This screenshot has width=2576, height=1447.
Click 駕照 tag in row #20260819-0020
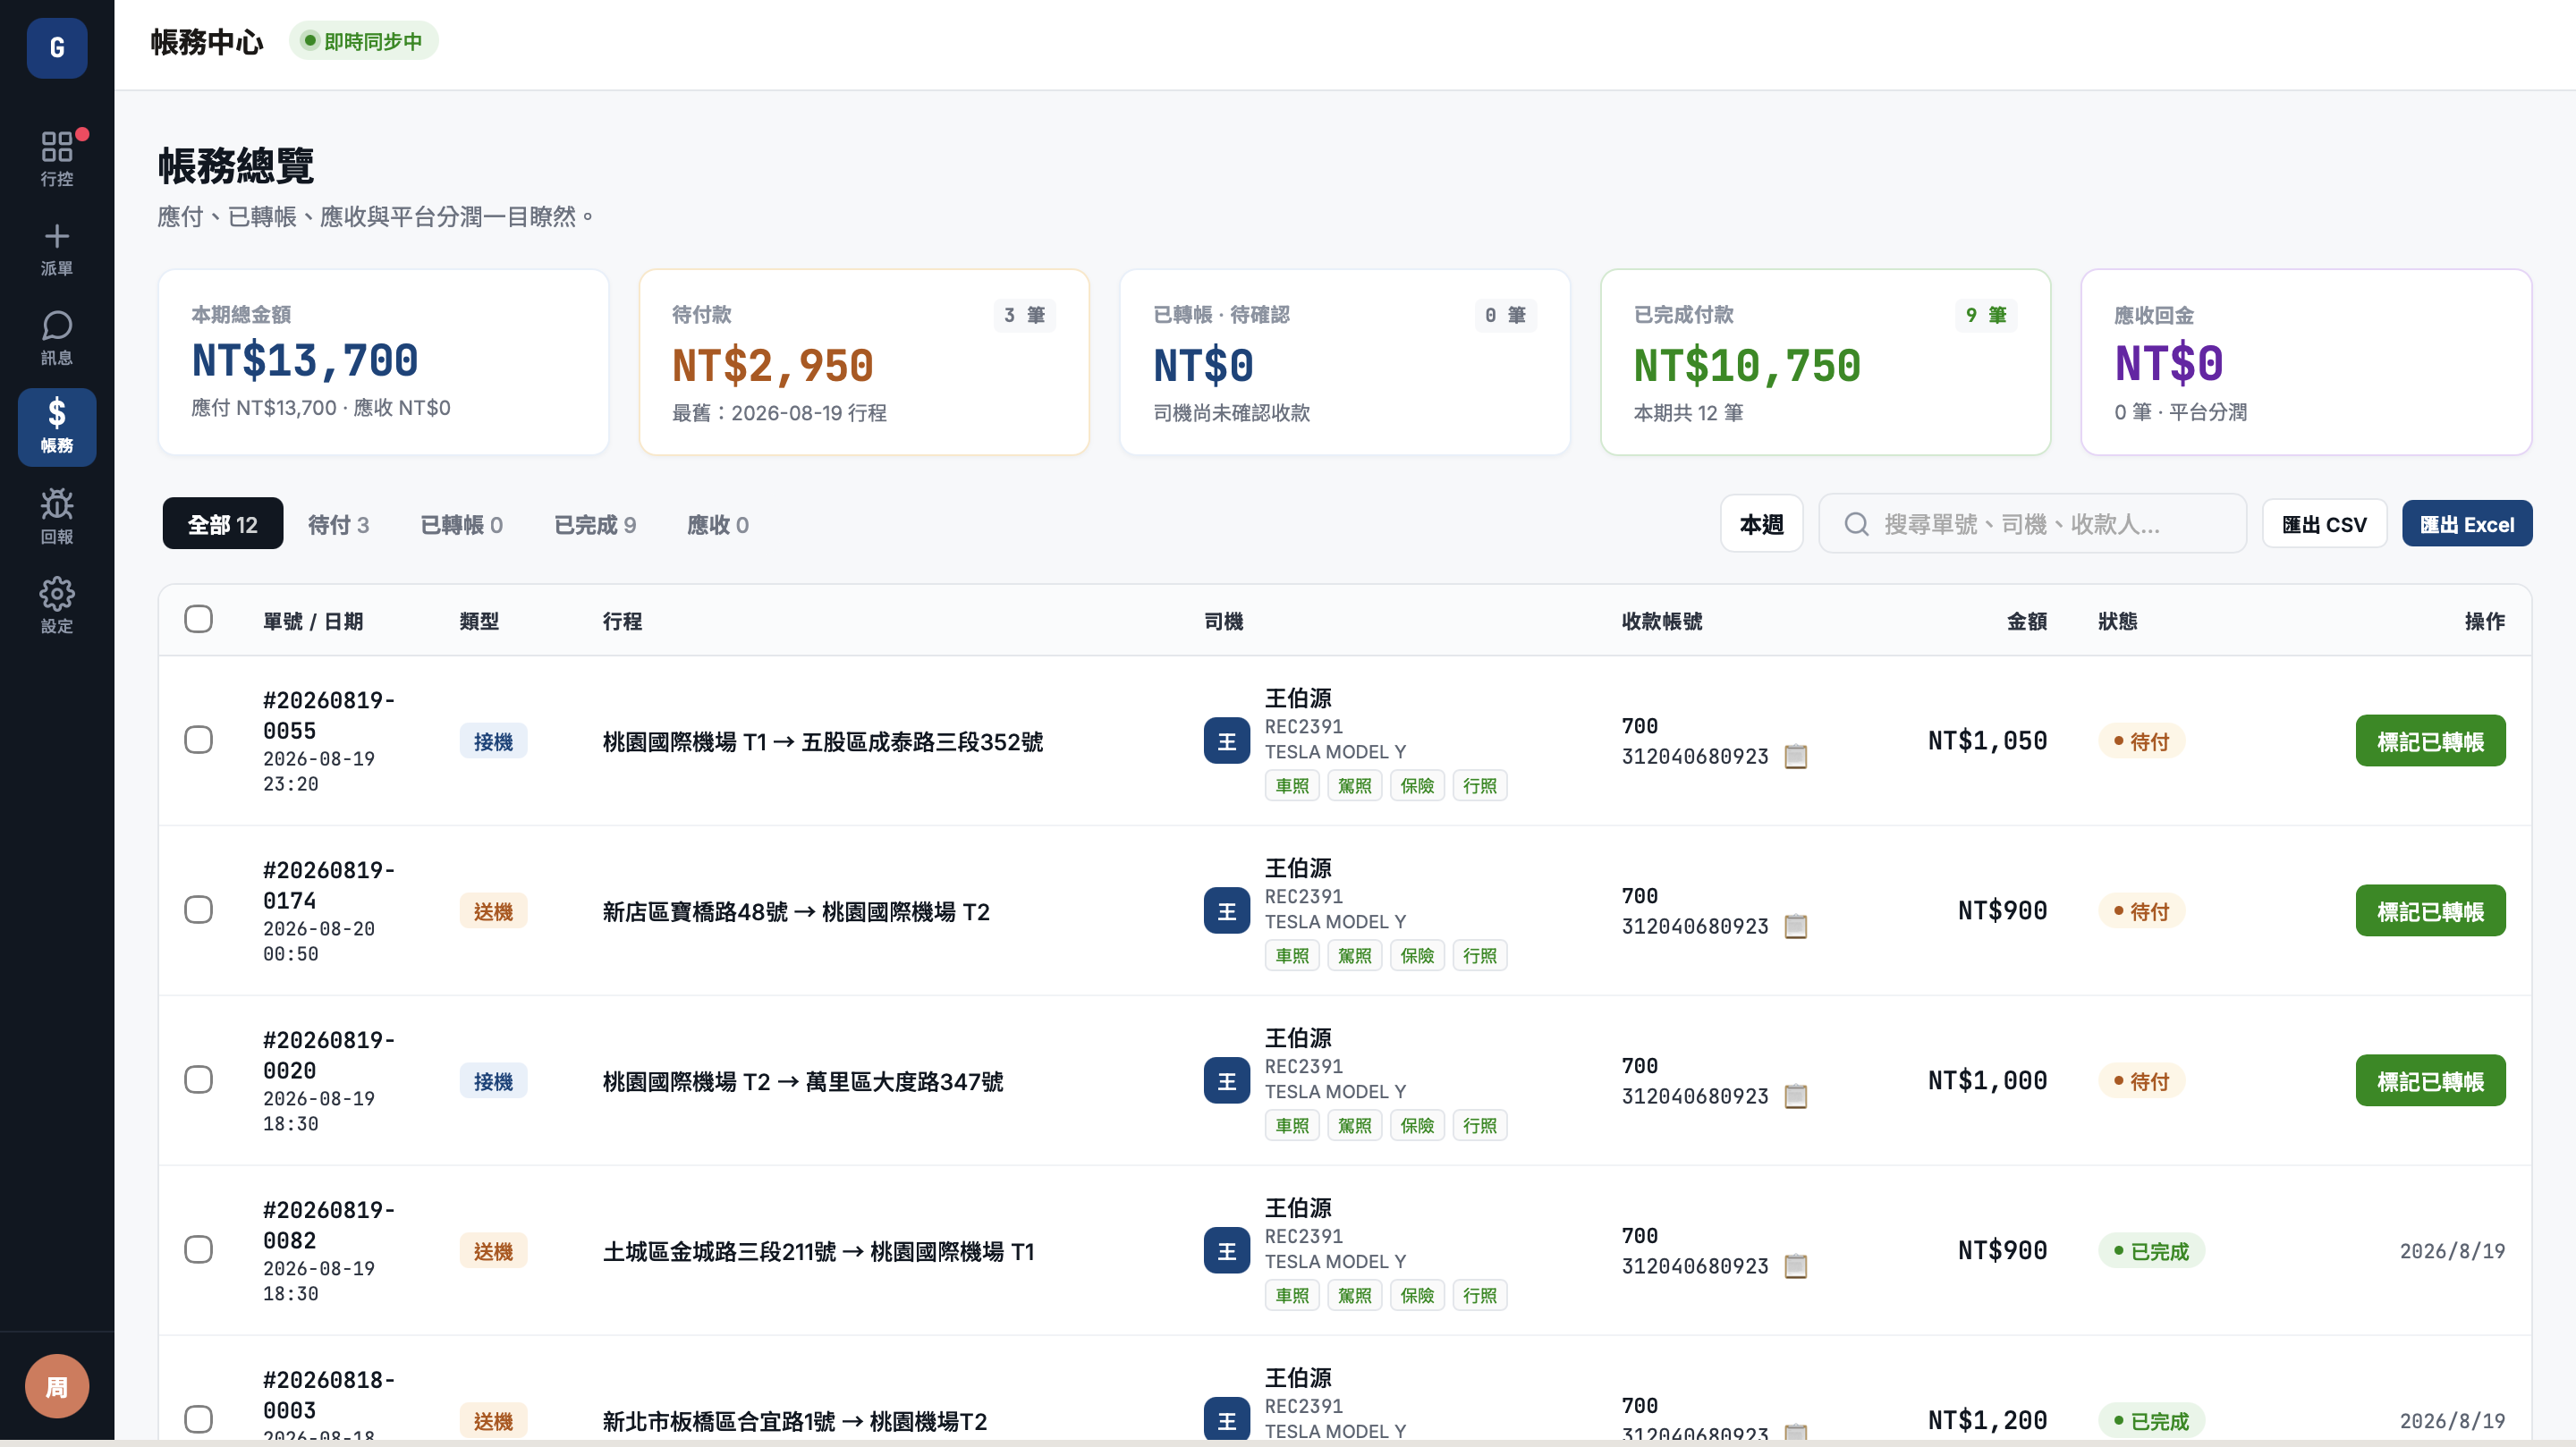1355,1126
